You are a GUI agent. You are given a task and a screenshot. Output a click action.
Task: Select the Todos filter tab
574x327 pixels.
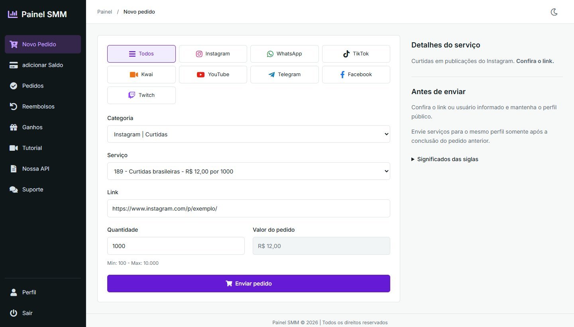[x=142, y=54]
